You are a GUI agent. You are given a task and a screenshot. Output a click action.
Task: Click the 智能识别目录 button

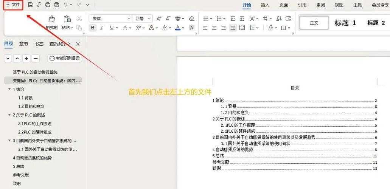(x=65, y=59)
